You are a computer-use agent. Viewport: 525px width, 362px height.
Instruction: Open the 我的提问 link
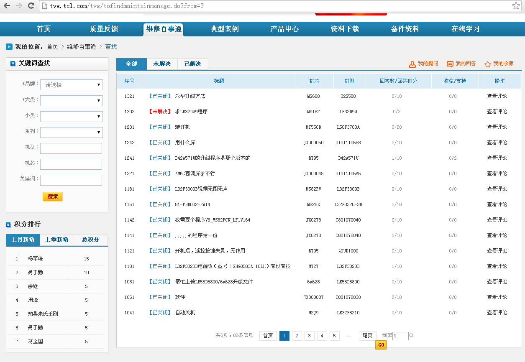click(428, 64)
